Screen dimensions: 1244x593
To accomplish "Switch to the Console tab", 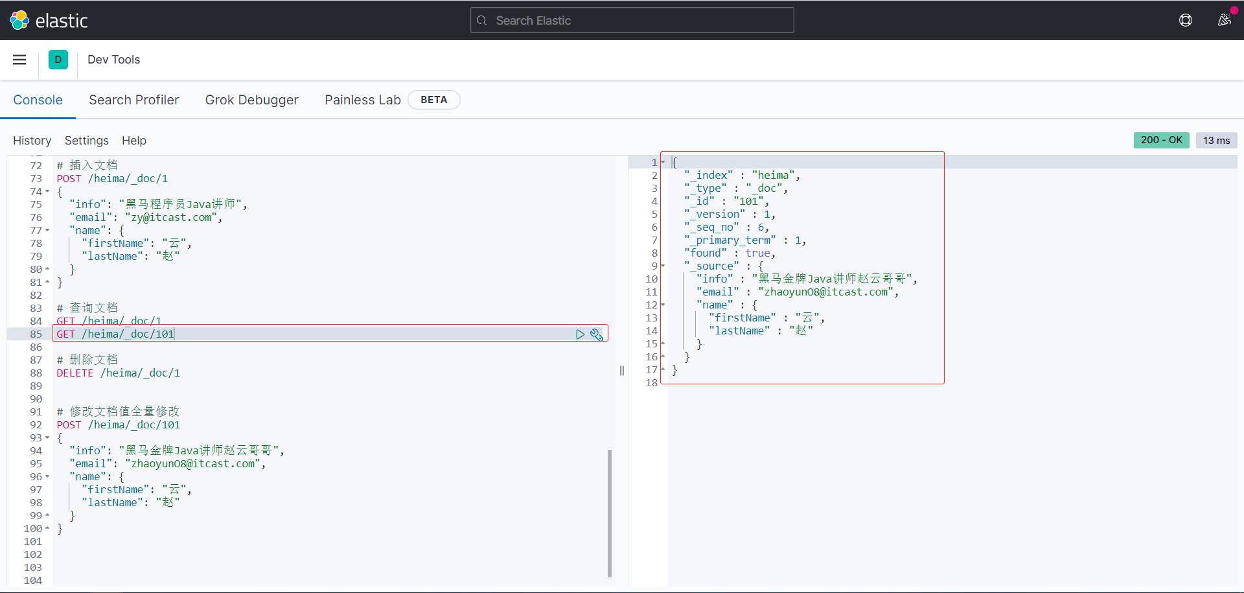I will [x=38, y=100].
